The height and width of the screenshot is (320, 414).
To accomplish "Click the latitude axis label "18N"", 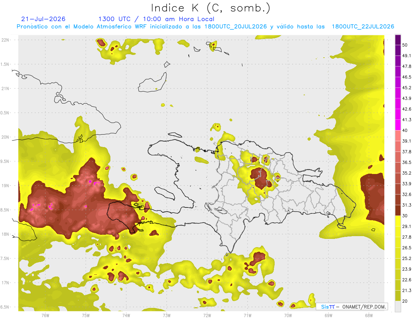I will coord(6,234).
